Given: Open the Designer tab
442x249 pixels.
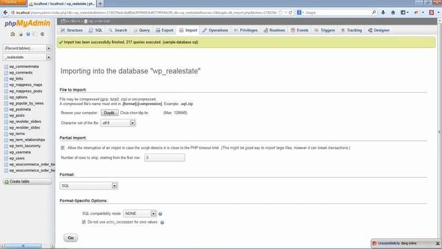Looking at the screenshot, I should 378,30.
